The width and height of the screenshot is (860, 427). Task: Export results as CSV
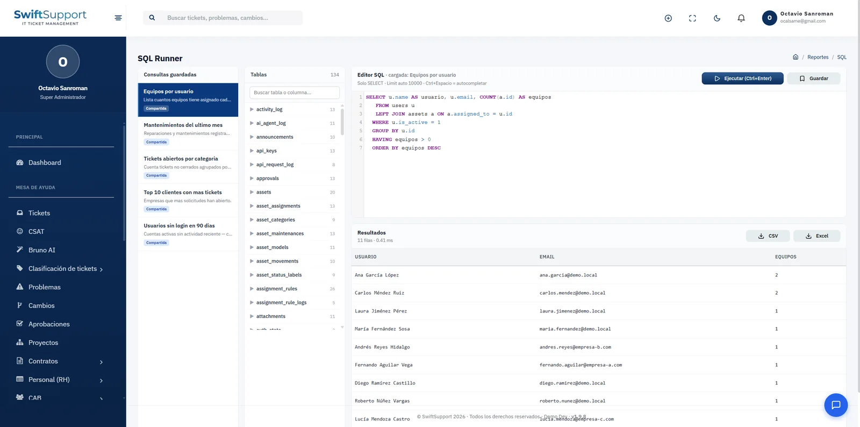click(768, 236)
